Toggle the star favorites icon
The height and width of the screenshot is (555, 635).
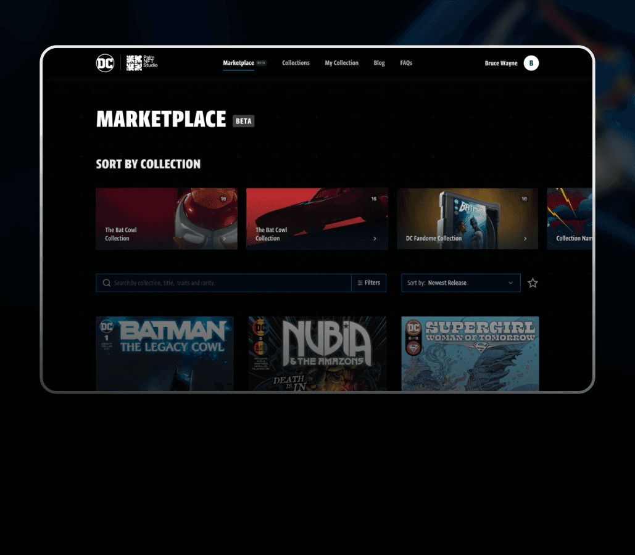pos(533,283)
